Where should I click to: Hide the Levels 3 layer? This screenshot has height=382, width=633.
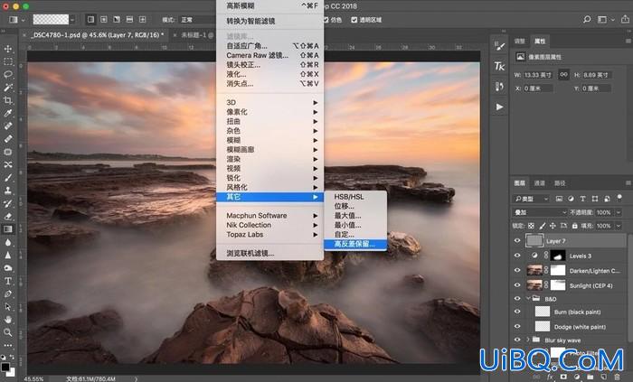[x=517, y=256]
